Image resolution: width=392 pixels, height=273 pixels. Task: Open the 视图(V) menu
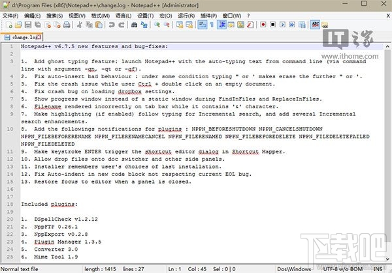(77, 16)
